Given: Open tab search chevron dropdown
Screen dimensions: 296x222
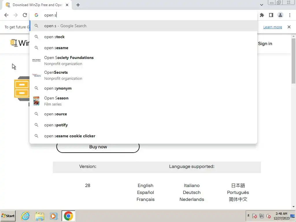Looking at the screenshot, I should click(x=261, y=5).
